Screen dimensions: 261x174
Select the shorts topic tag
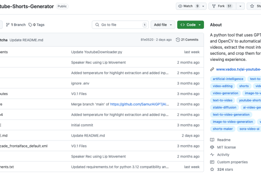(244, 86)
